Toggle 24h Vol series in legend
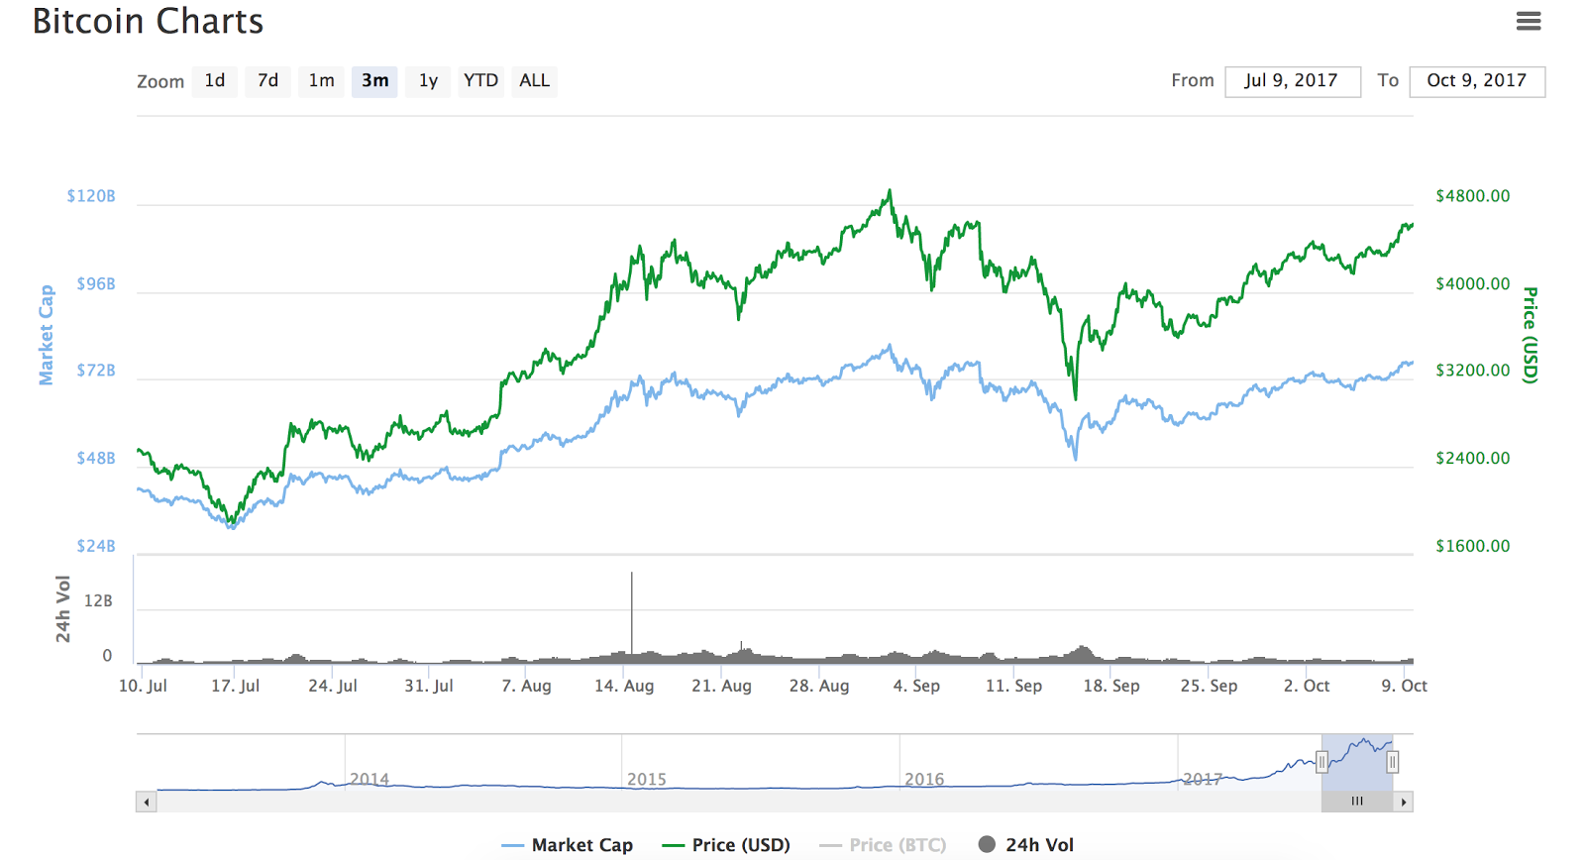Screen dimensions: 1585x860 click(x=1026, y=845)
